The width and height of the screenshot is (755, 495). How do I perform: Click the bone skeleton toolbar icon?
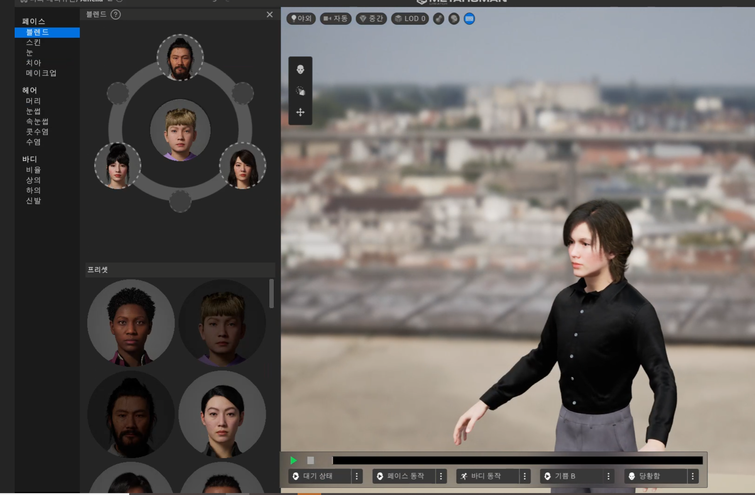click(x=438, y=19)
